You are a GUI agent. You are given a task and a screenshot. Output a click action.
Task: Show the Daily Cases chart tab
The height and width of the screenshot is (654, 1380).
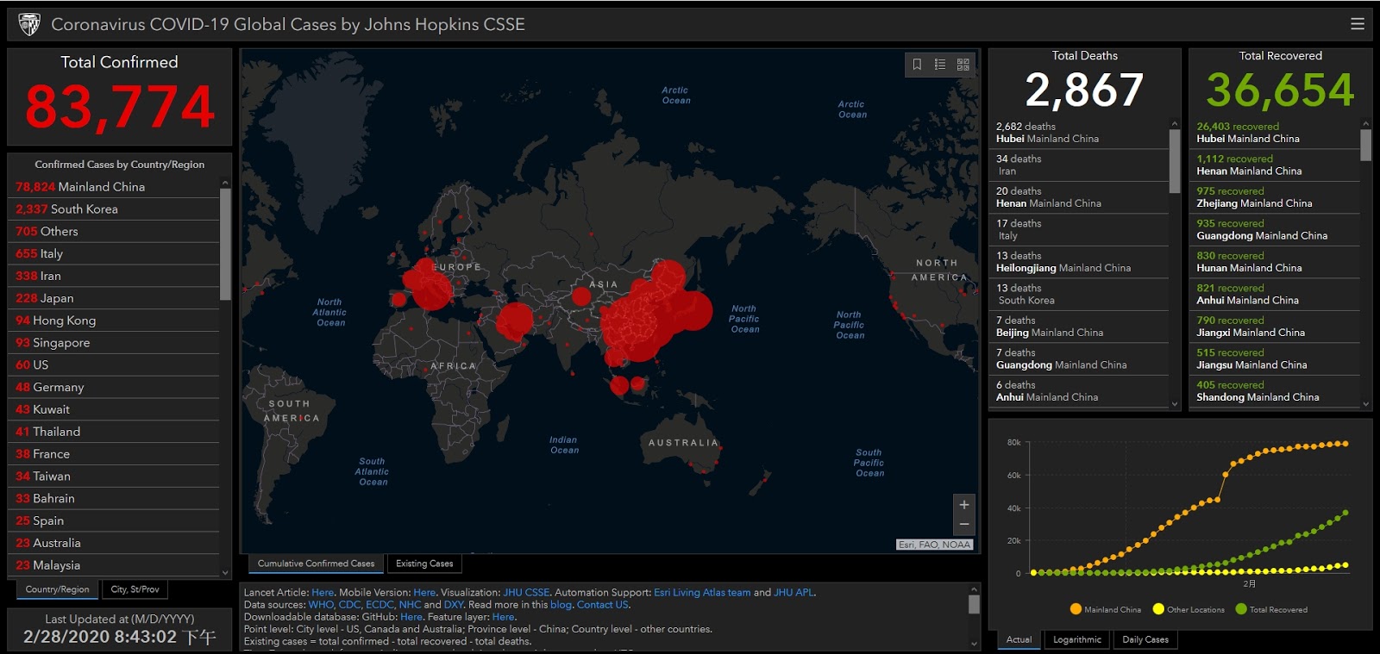click(x=1145, y=639)
